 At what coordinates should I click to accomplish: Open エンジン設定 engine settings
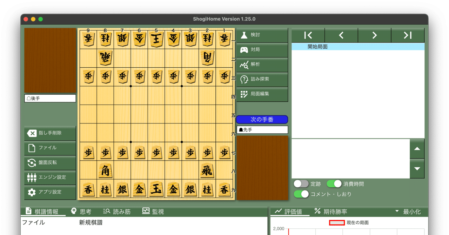coord(50,178)
